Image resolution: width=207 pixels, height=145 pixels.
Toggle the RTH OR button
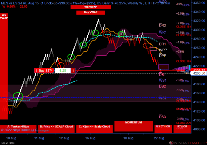(x=182, y=129)
